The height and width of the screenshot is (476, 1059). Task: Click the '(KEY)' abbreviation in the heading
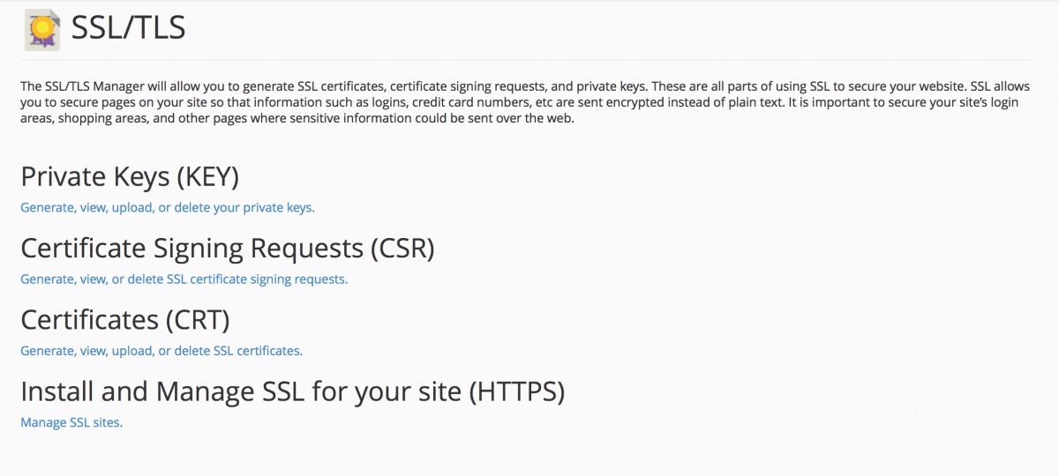(208, 177)
